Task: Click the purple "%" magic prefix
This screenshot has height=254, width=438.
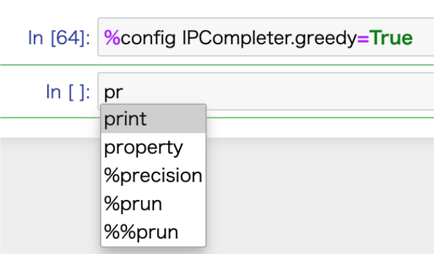Action: tap(112, 37)
